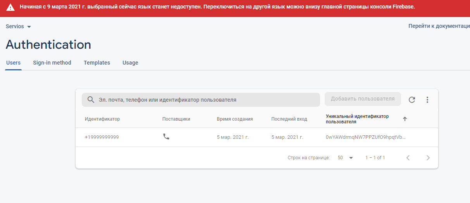
Task: Click the Идентификатор column header
Action: pyautogui.click(x=102, y=119)
